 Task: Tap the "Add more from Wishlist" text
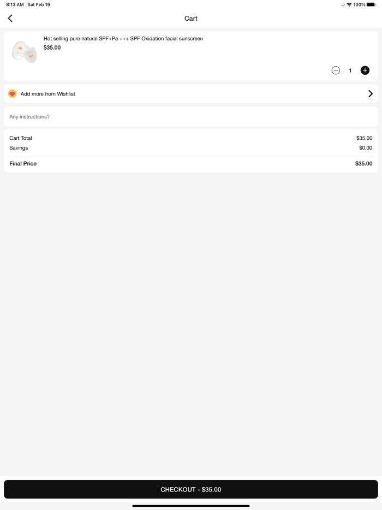tap(48, 94)
